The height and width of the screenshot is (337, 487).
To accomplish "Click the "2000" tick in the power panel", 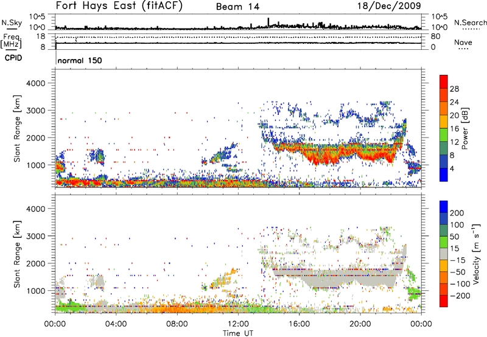I will [x=35, y=137].
